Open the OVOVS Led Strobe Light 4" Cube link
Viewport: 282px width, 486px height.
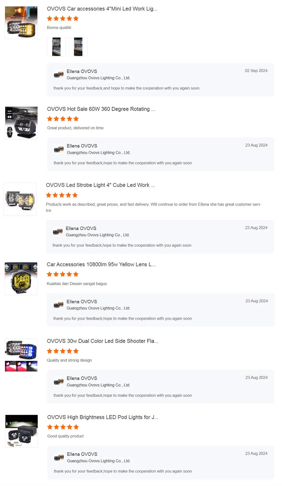pyautogui.click(x=100, y=185)
